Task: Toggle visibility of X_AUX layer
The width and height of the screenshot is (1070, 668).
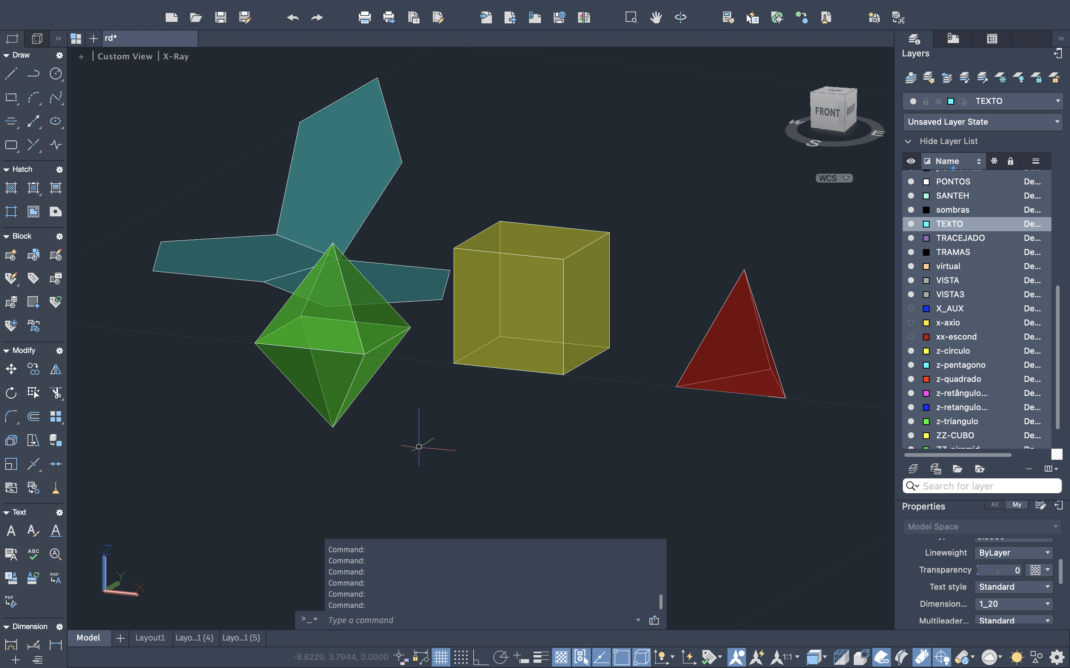Action: pos(911,308)
